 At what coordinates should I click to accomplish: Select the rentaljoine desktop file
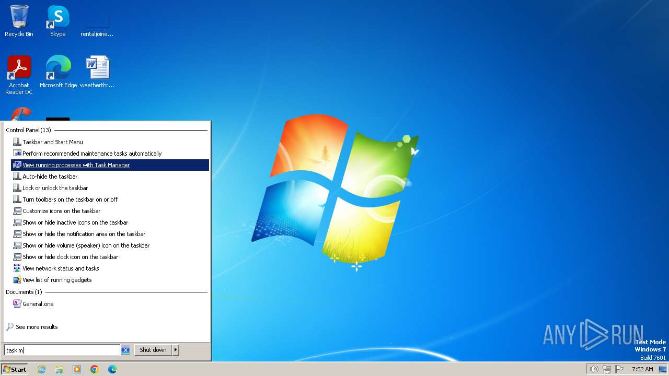click(97, 21)
